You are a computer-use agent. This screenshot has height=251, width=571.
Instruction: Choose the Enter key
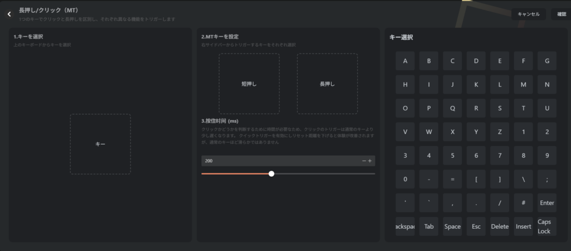click(547, 203)
